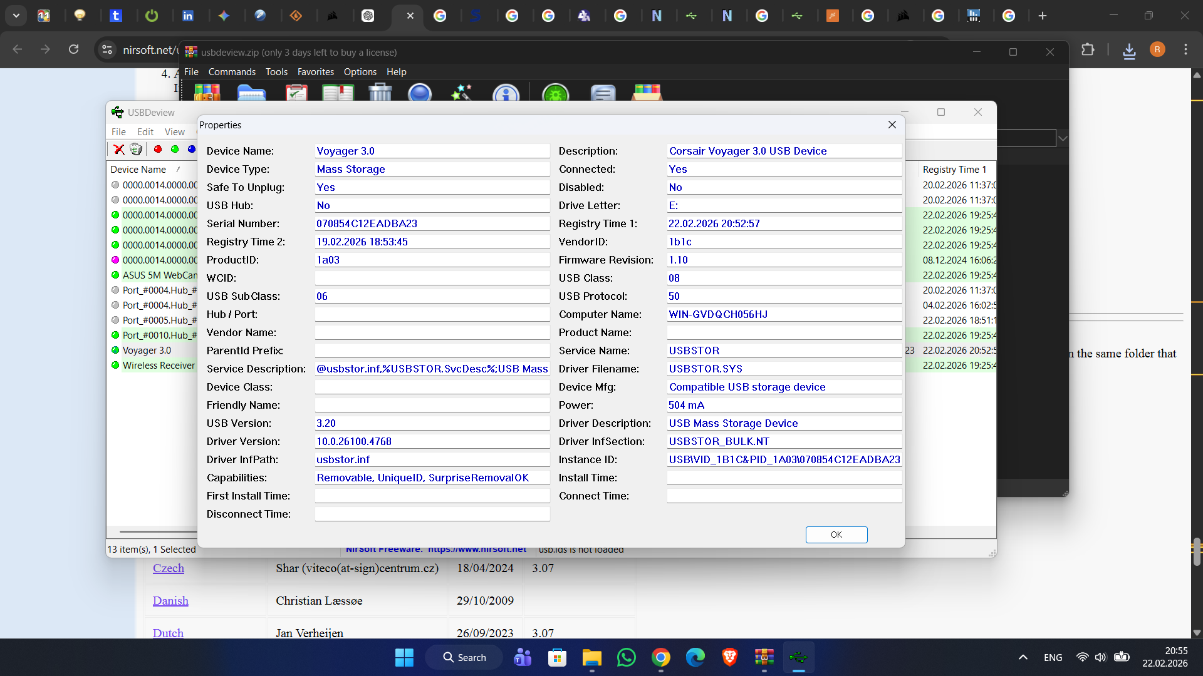This screenshot has width=1203, height=676.
Task: Click the WinRAR VirusScan green bug icon
Action: [556, 93]
